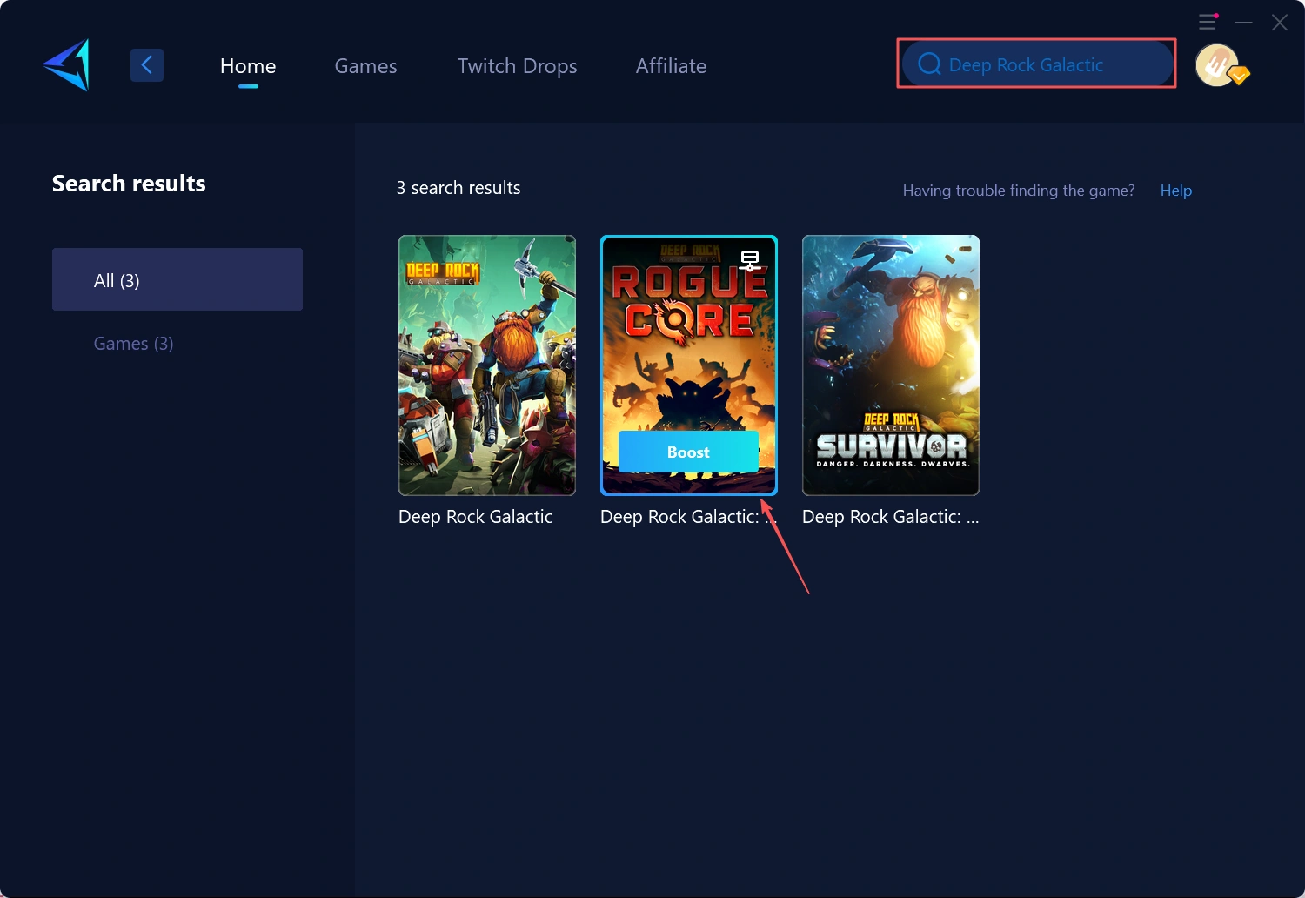
Task: Open the Games tab
Action: [365, 66]
